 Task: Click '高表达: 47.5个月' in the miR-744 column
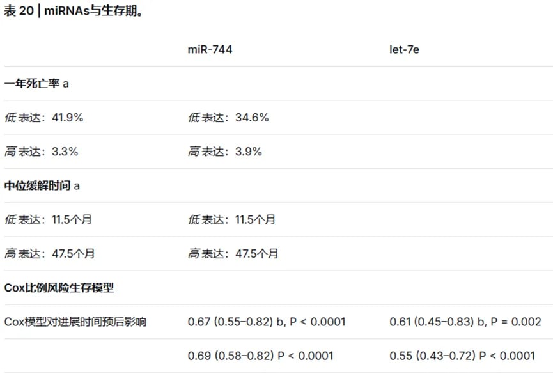233,254
